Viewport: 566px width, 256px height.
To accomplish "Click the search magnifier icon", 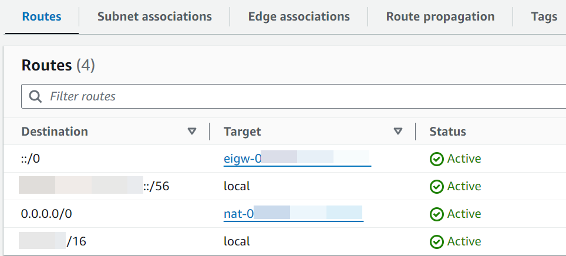I will click(x=35, y=96).
